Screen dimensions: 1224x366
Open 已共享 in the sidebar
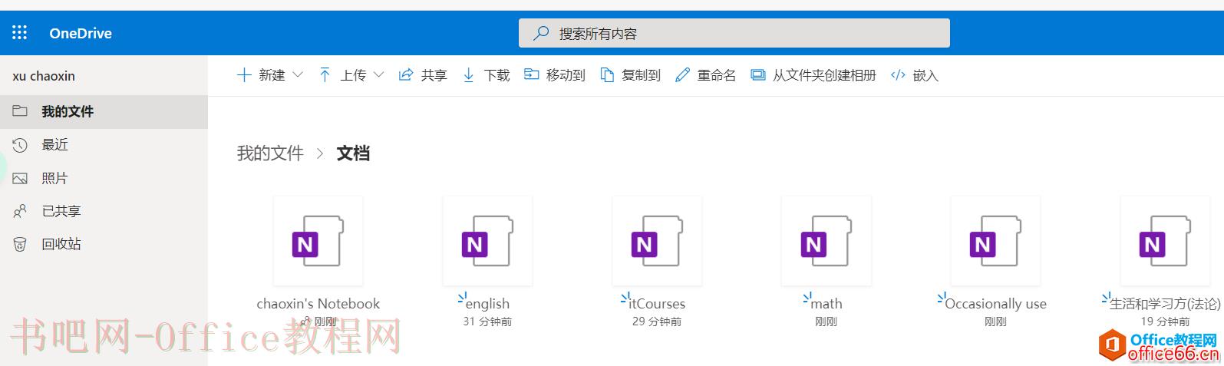(x=104, y=211)
